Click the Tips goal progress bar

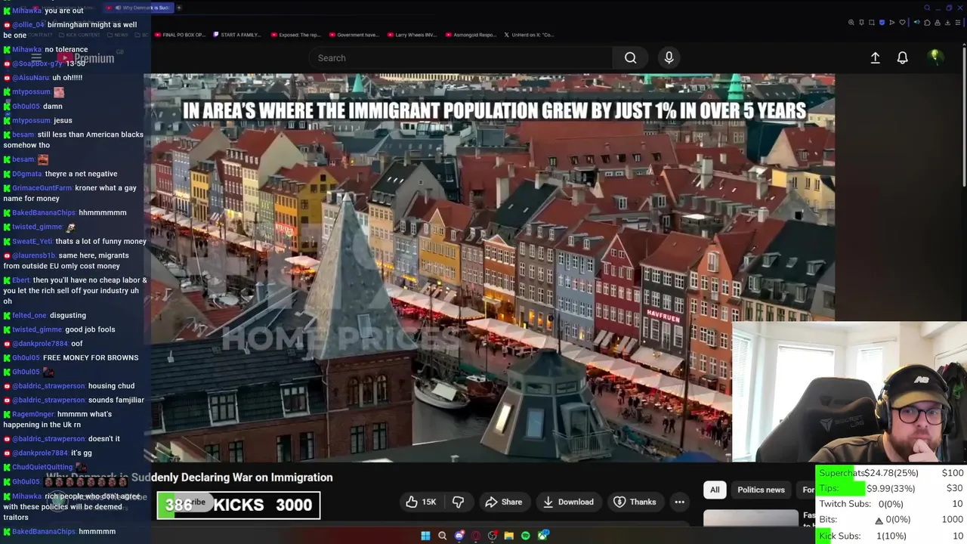[891, 488]
